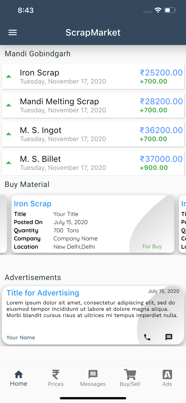Open the Title for Advertising link
Image resolution: width=186 pixels, height=403 pixels.
[43, 293]
